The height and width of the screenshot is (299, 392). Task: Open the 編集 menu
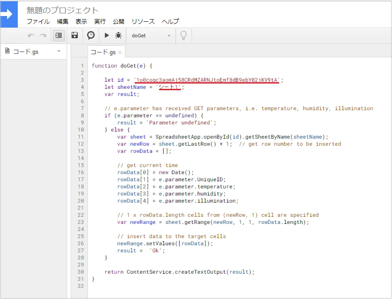(x=63, y=21)
